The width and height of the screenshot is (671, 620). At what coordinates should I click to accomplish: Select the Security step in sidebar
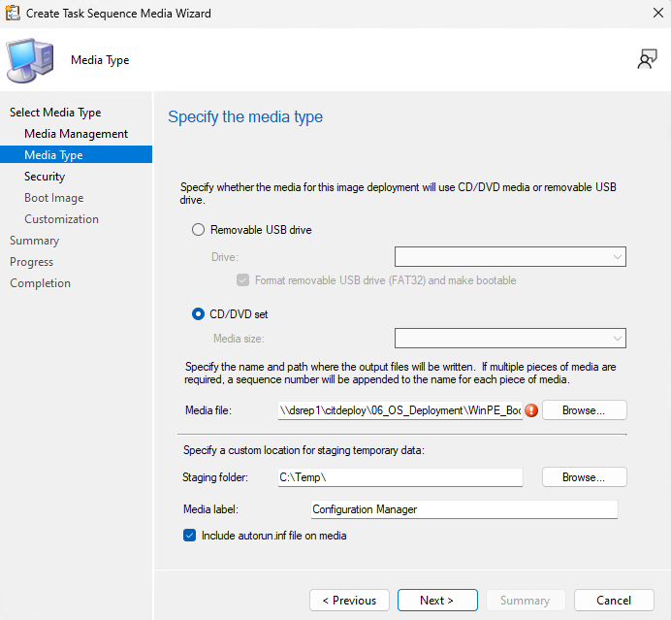[45, 177]
